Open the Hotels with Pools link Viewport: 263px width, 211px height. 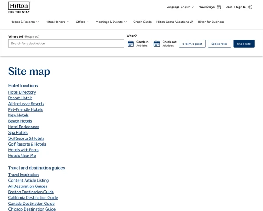23,150
